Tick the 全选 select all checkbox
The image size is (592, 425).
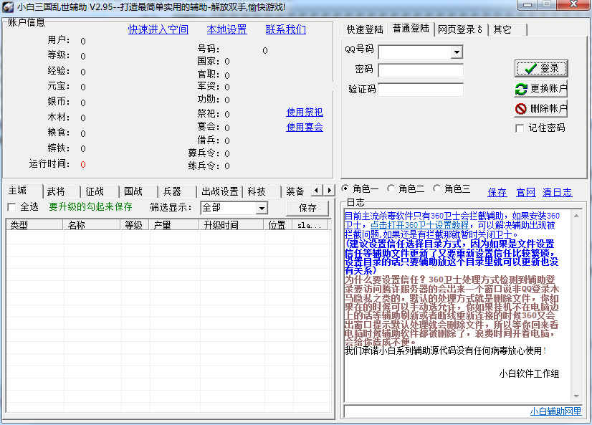11,207
